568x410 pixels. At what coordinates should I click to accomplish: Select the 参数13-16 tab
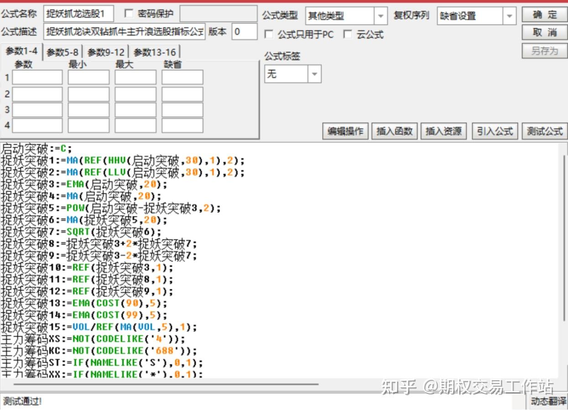[155, 52]
